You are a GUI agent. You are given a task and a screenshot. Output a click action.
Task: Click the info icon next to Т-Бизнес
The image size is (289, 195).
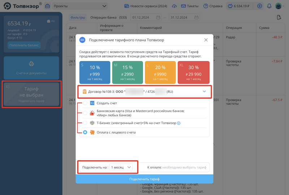(179, 123)
